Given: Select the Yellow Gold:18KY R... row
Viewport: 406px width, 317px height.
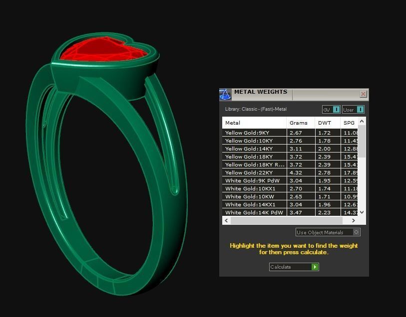Looking at the screenshot, I should click(x=290, y=164).
